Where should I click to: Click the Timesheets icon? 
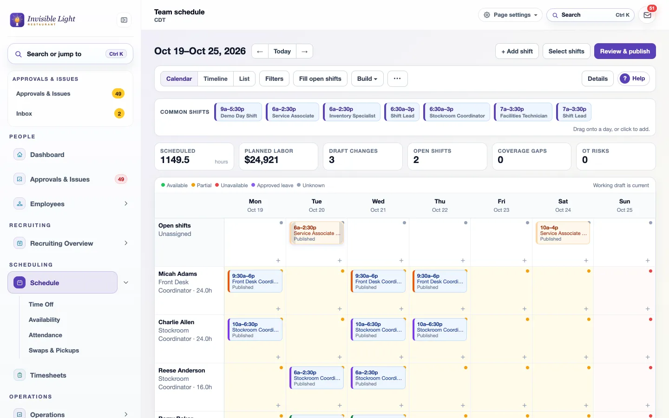20,375
